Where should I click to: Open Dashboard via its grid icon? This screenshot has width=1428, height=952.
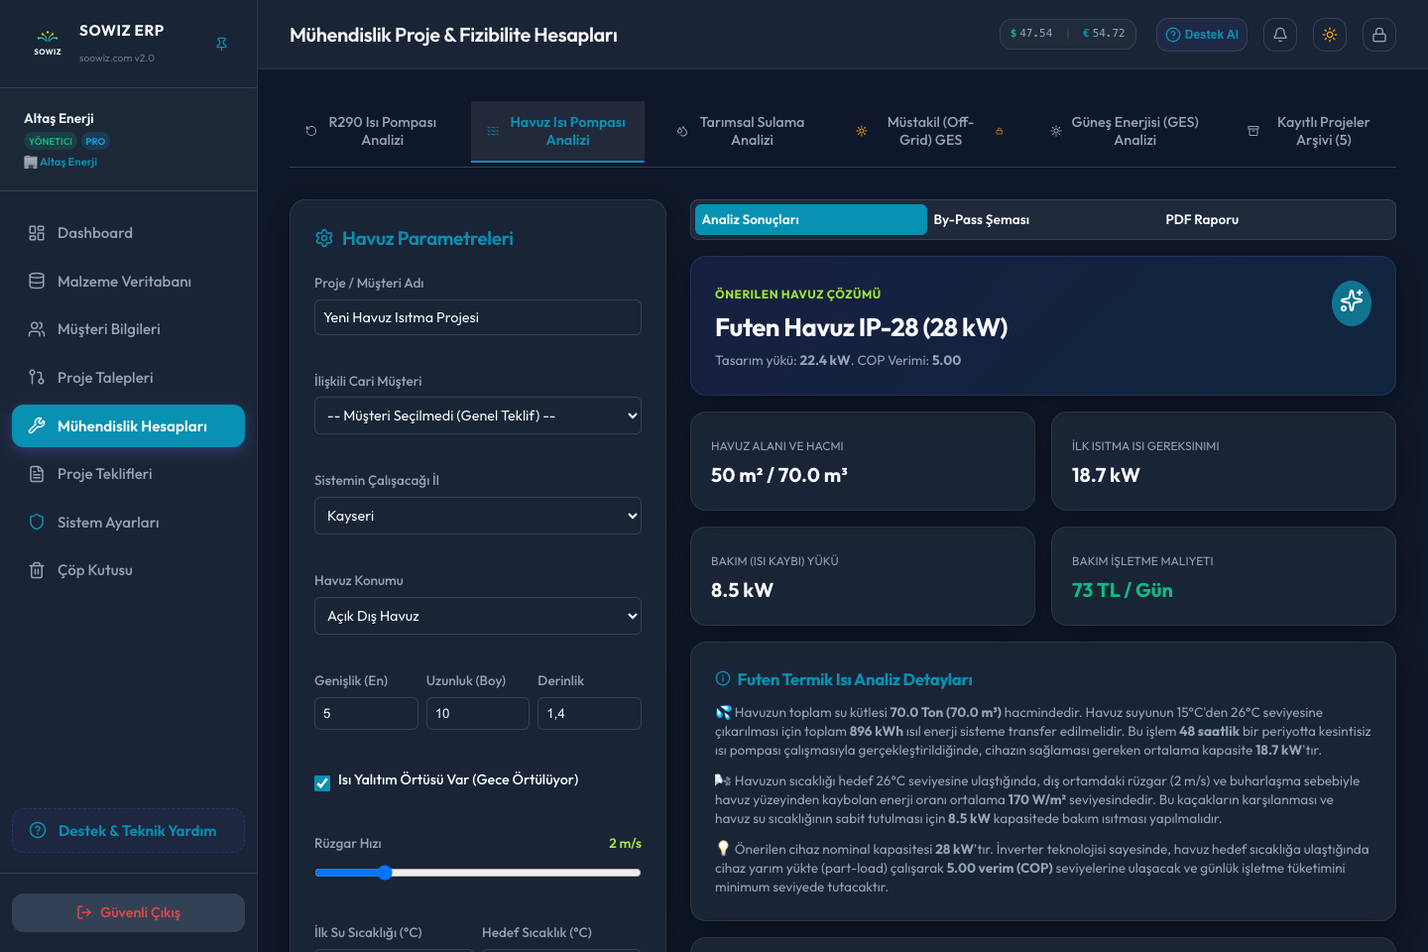[x=37, y=233]
